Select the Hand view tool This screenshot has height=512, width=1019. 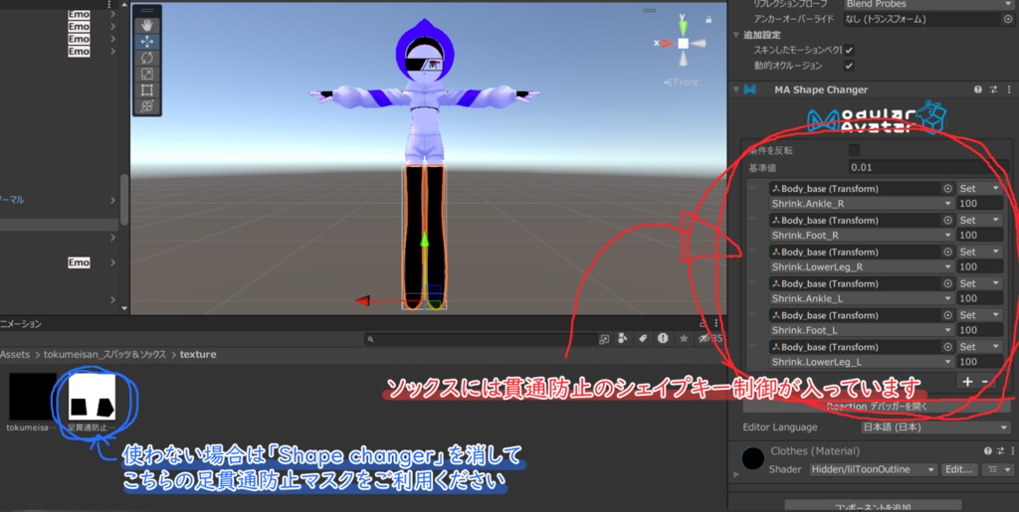147,25
